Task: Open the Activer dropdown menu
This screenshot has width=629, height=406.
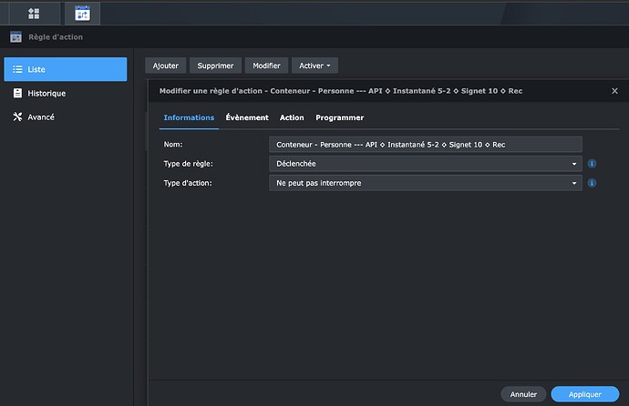Action: coord(314,66)
